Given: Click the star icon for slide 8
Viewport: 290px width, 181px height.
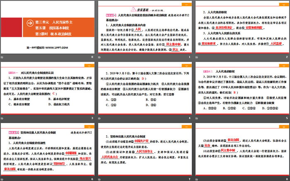Looking at the screenshot, I should (x=197, y=179).
